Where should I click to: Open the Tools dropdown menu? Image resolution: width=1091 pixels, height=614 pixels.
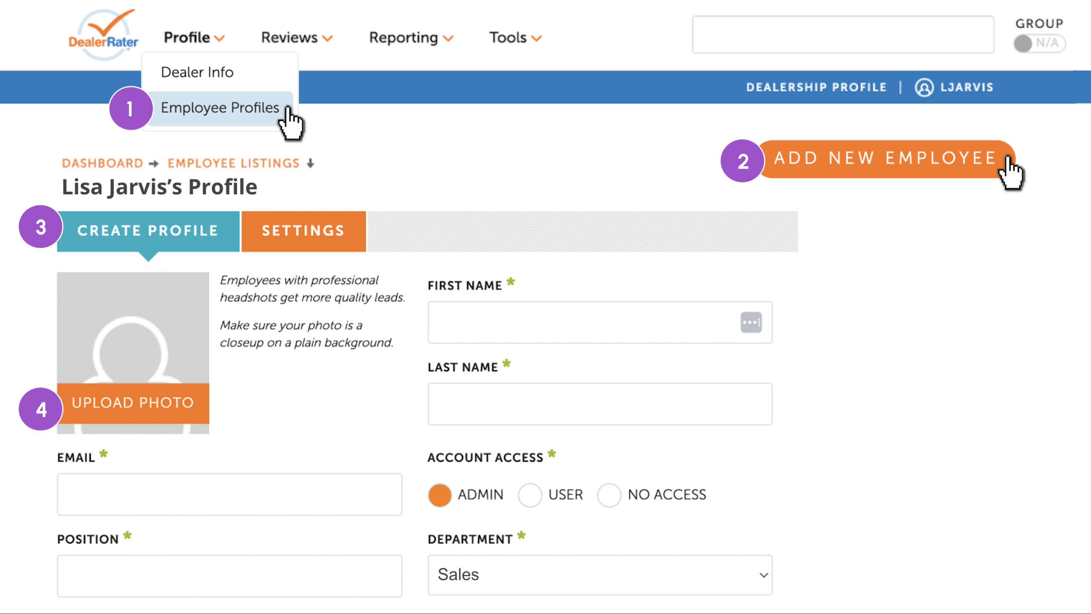tap(515, 37)
